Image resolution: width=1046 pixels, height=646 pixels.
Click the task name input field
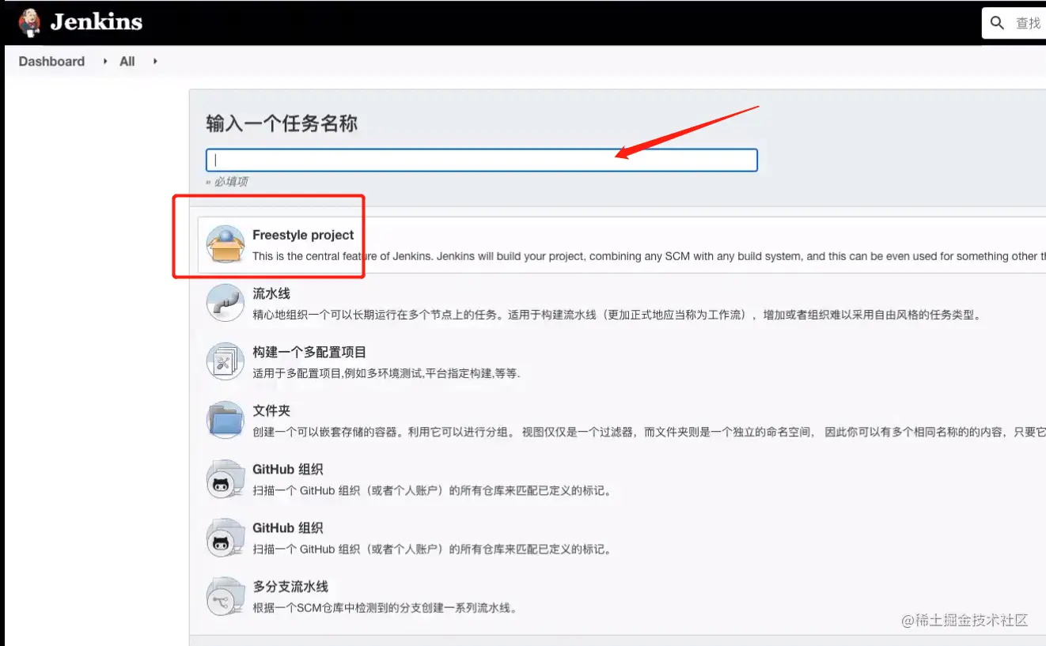tap(482, 160)
